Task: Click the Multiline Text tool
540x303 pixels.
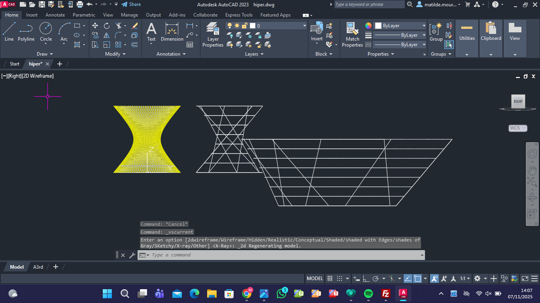Action: click(151, 32)
